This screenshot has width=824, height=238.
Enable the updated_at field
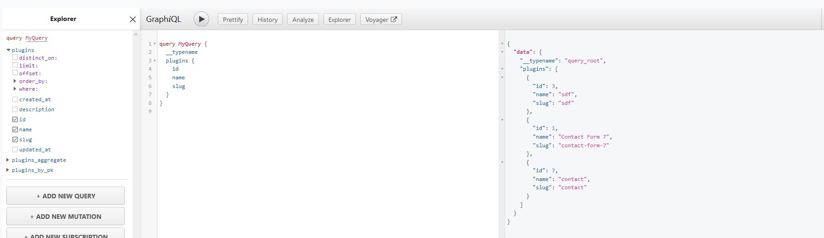tap(15, 149)
